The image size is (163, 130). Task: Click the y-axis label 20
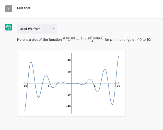coord(68,72)
